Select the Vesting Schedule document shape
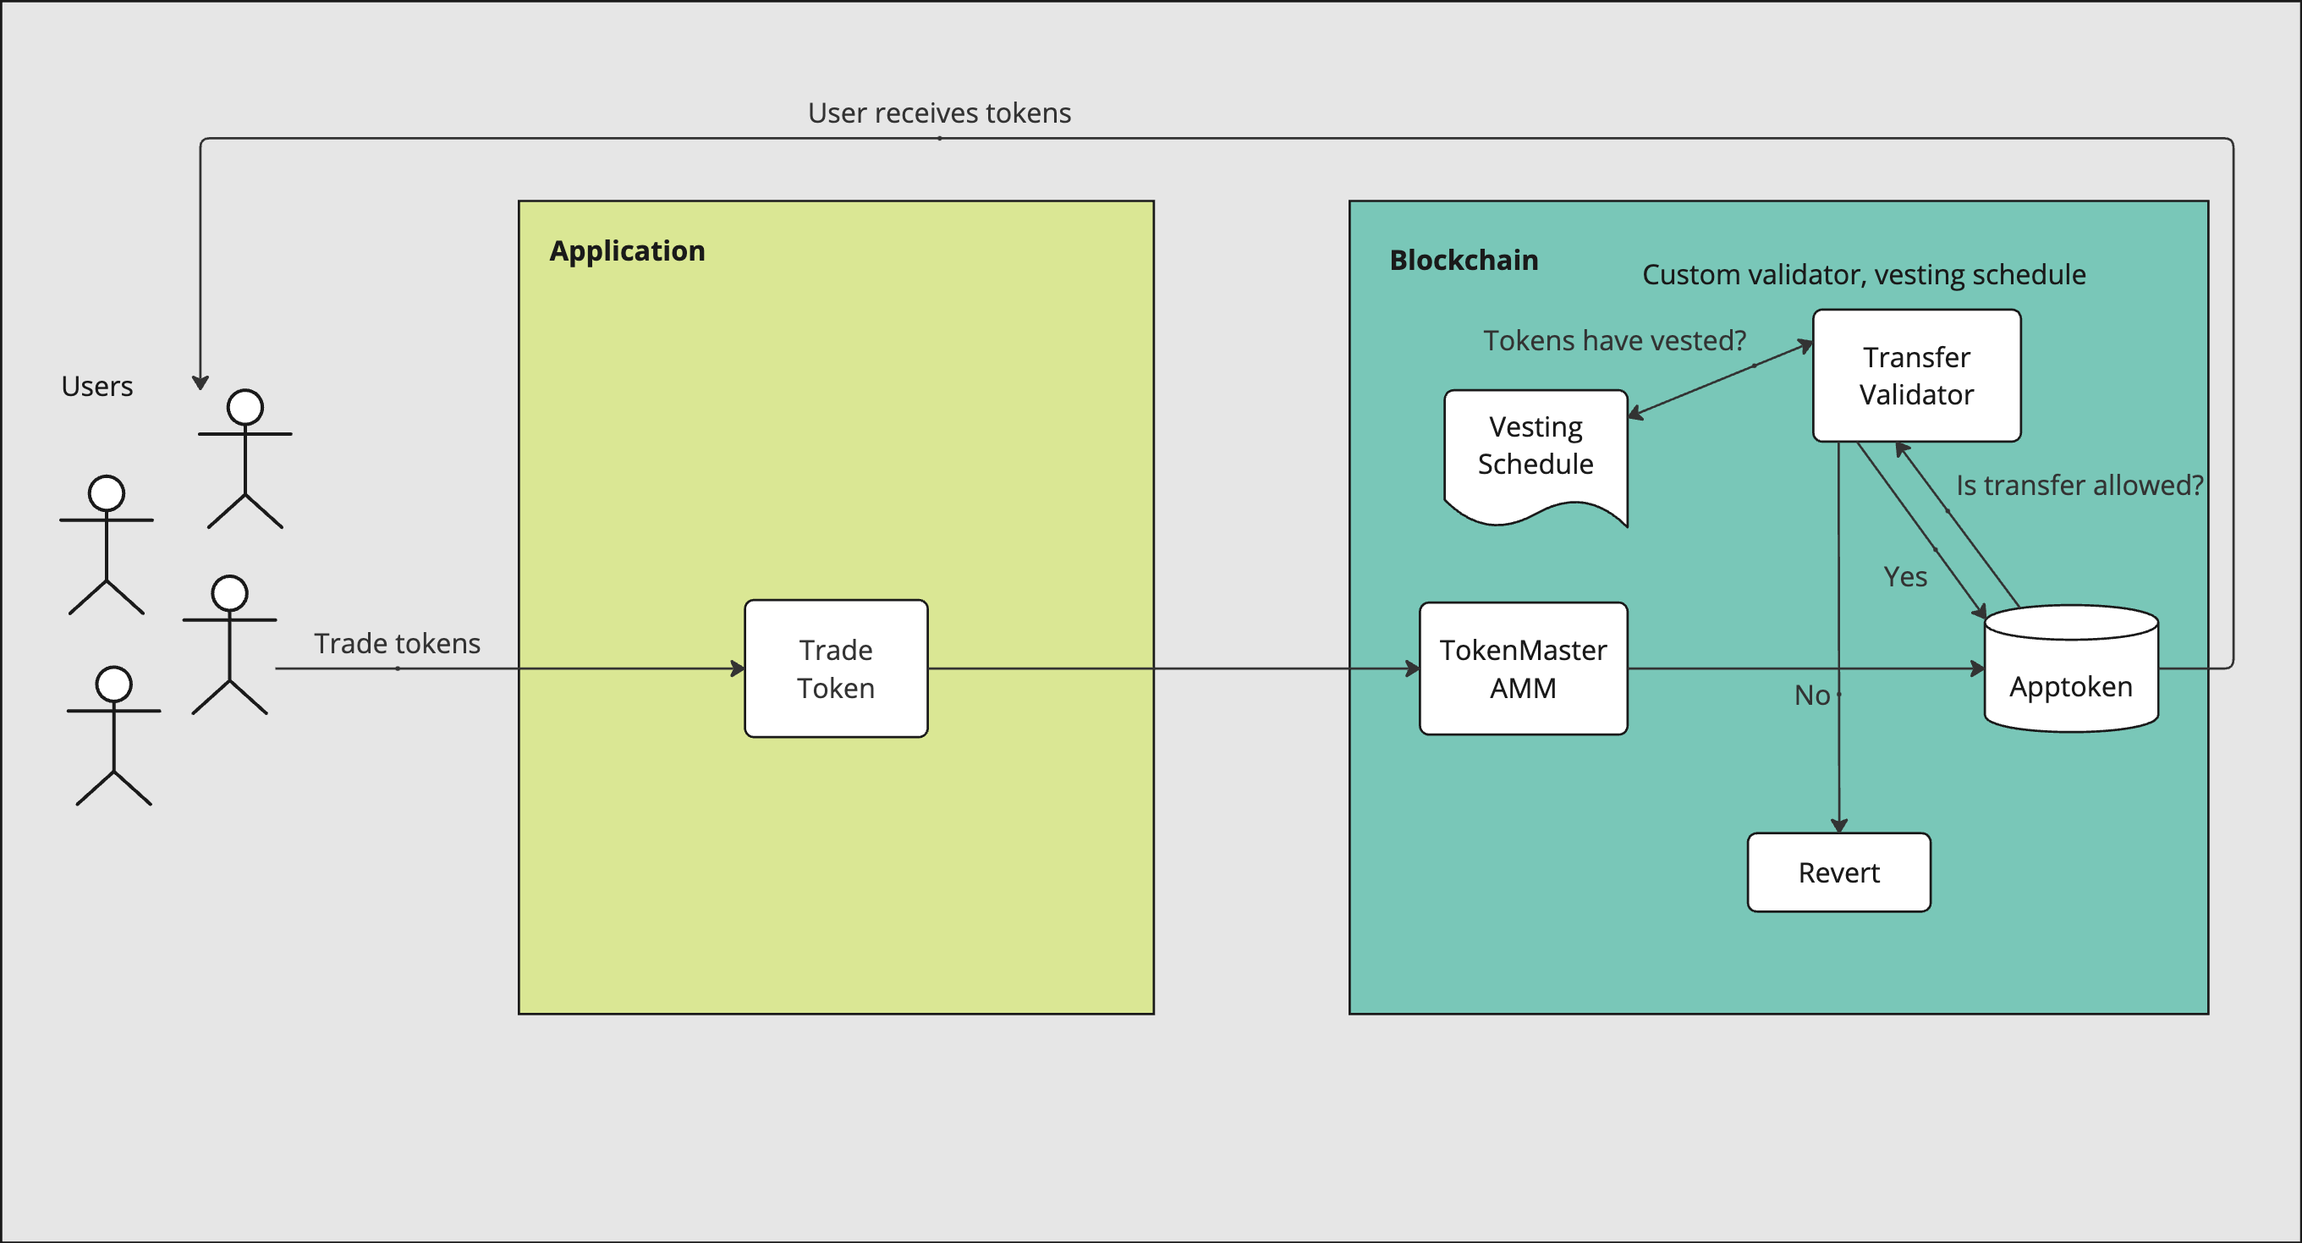Viewport: 2302px width, 1243px height. 1536,447
